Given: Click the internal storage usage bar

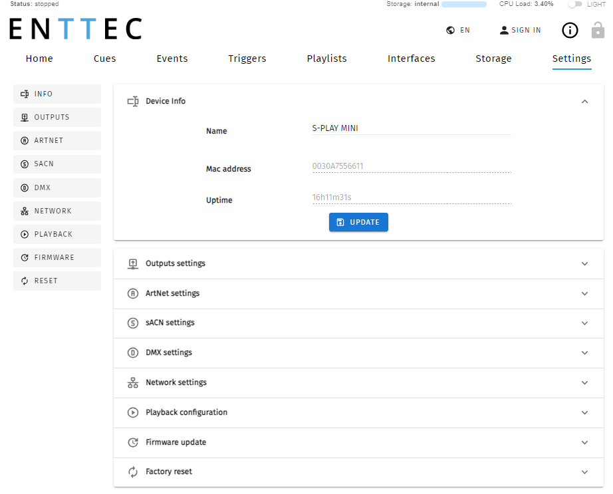Looking at the screenshot, I should click(x=463, y=4).
